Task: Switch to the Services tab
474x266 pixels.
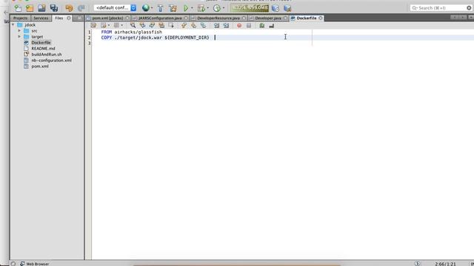Action: pos(41,18)
